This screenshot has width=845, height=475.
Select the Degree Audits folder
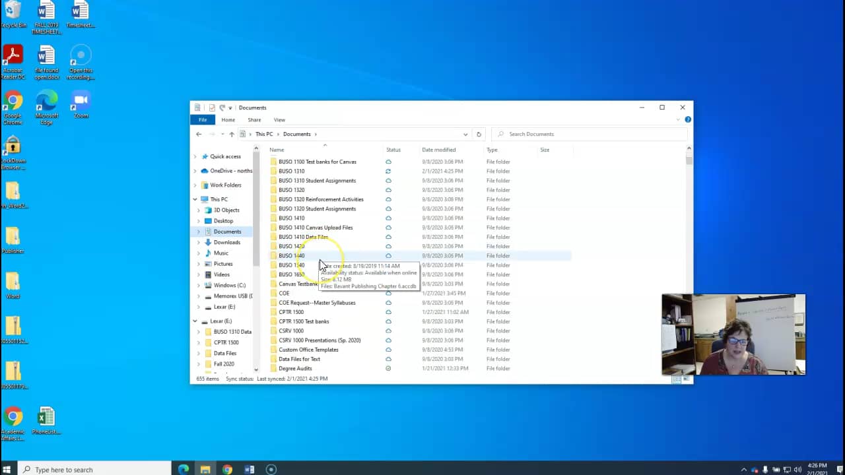[x=295, y=368]
